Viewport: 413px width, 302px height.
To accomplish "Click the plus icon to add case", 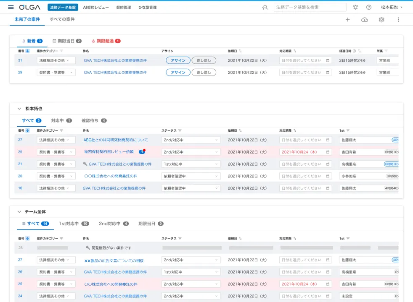I will click(x=347, y=20).
